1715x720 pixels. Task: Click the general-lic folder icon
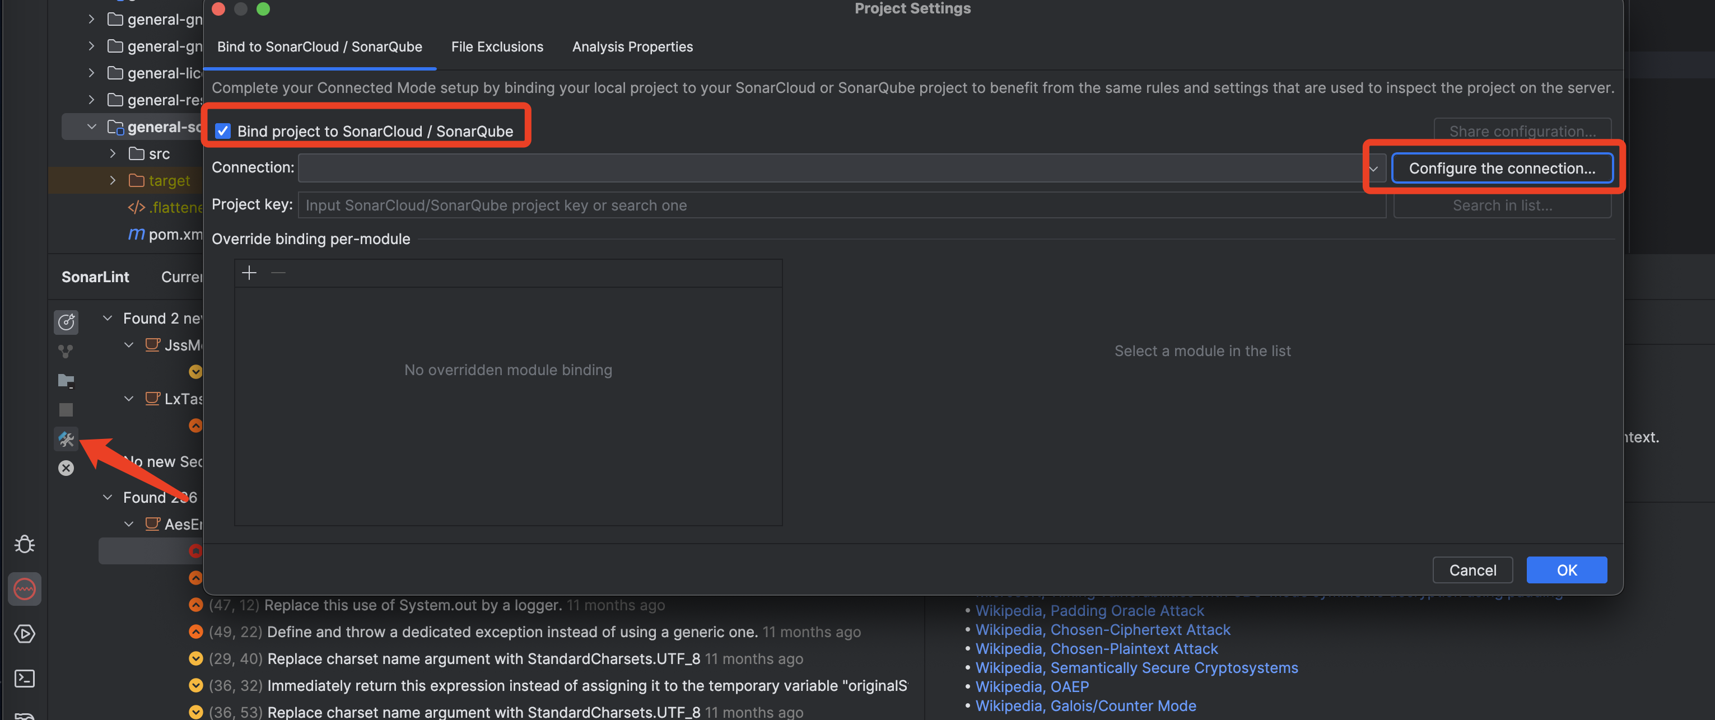click(x=115, y=73)
